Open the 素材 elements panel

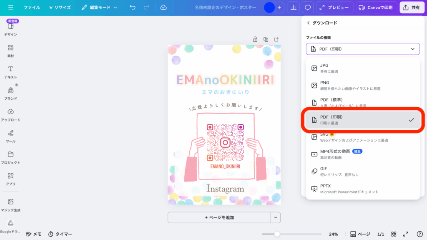pyautogui.click(x=10, y=51)
